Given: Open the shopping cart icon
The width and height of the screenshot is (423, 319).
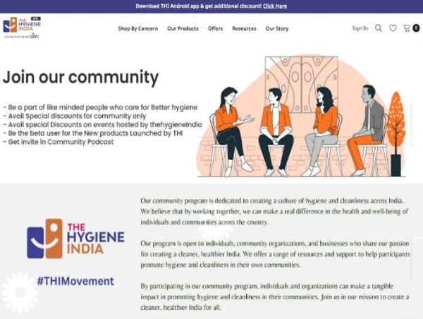Looking at the screenshot, I should 407,28.
